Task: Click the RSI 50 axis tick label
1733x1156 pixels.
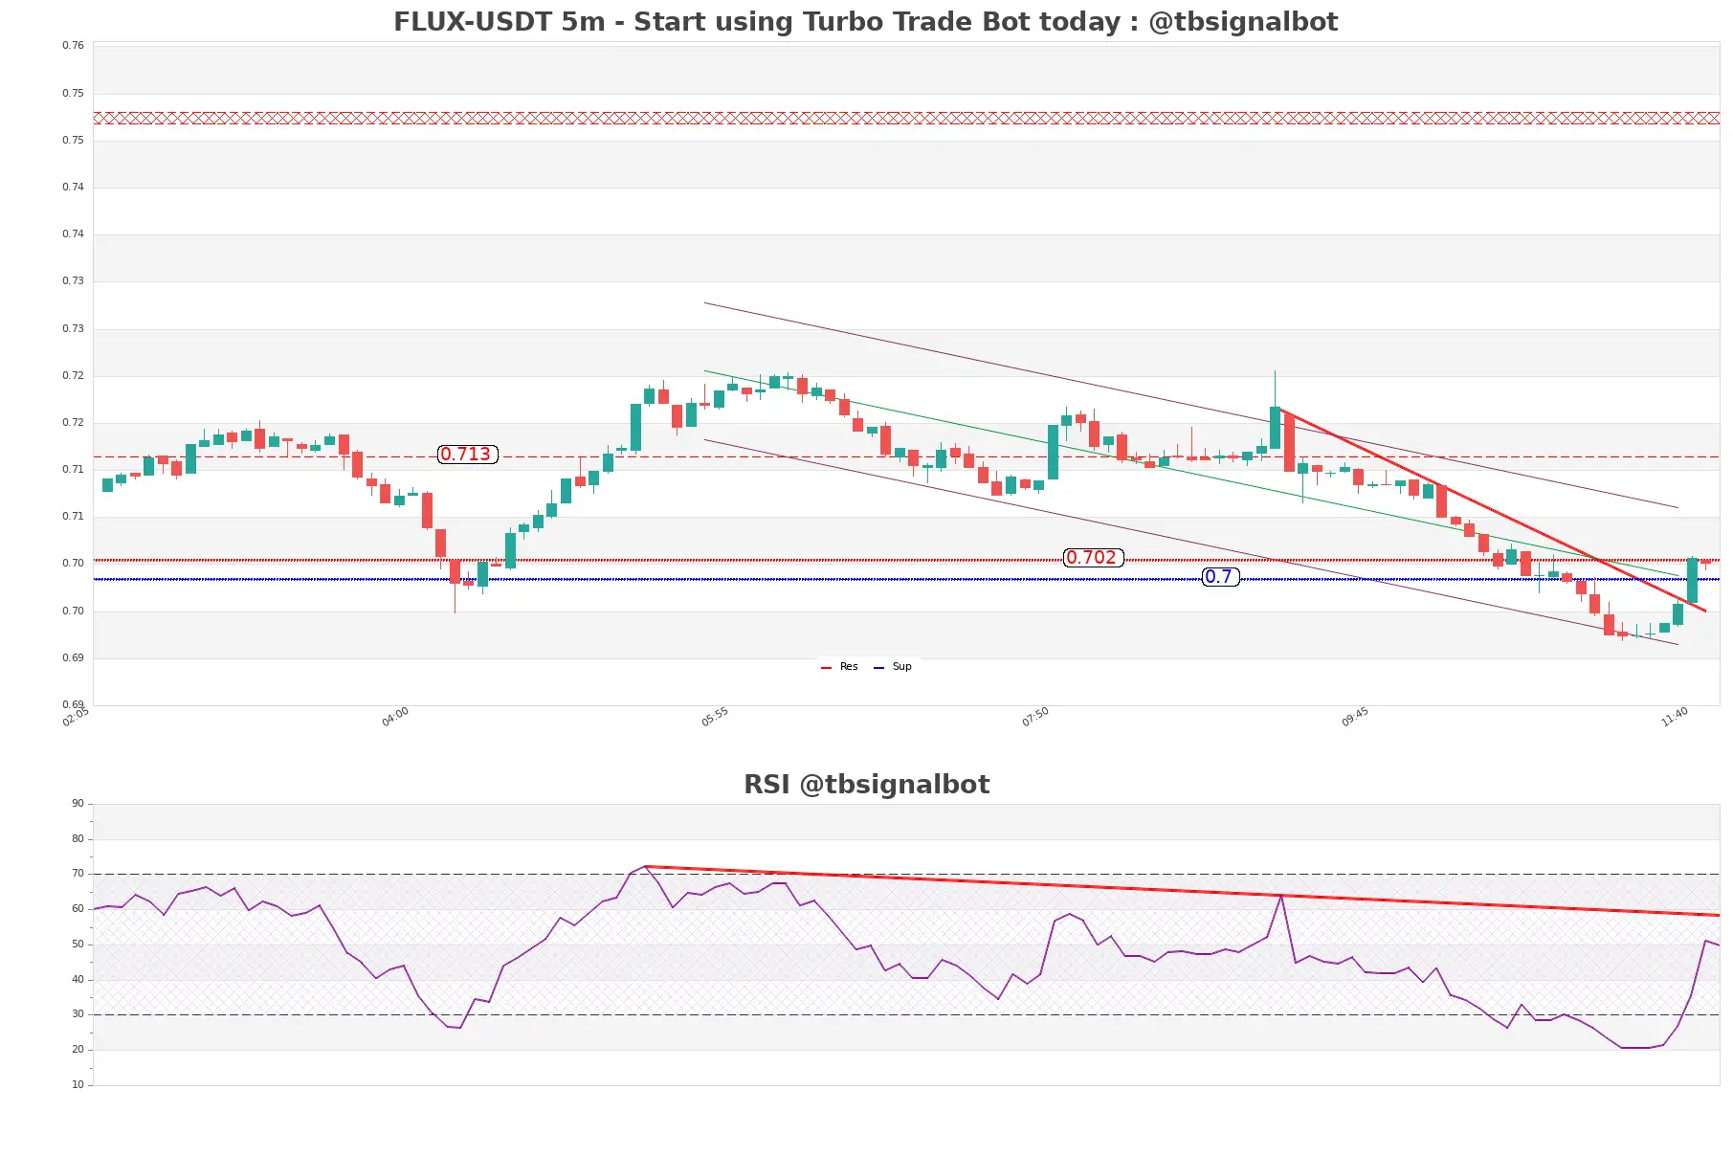Action: (78, 945)
